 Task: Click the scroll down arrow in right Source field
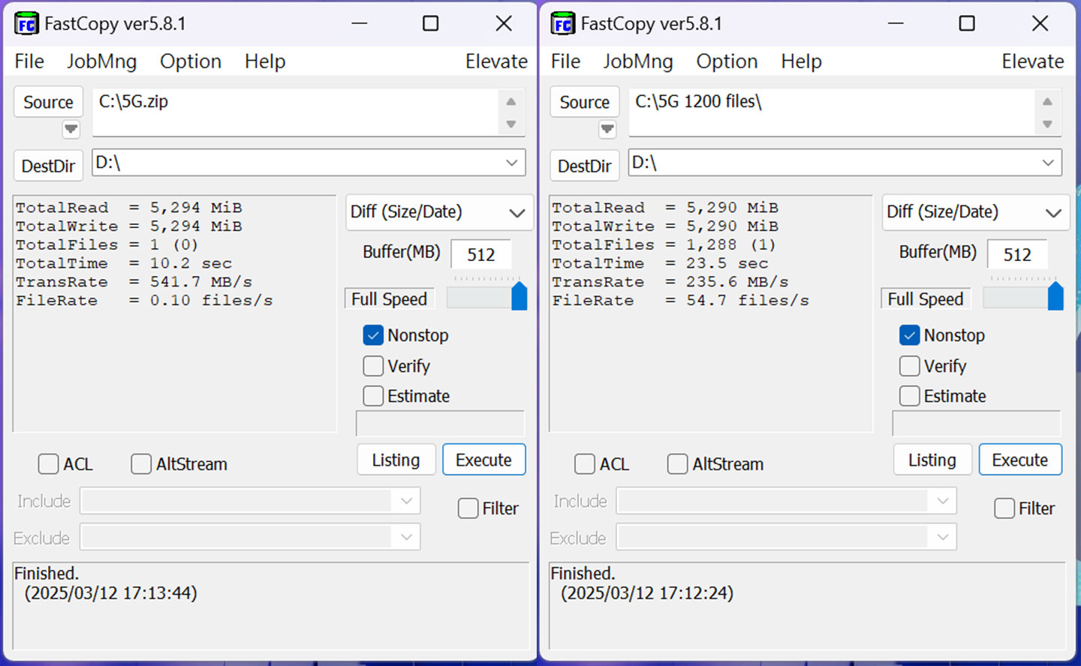[1047, 124]
